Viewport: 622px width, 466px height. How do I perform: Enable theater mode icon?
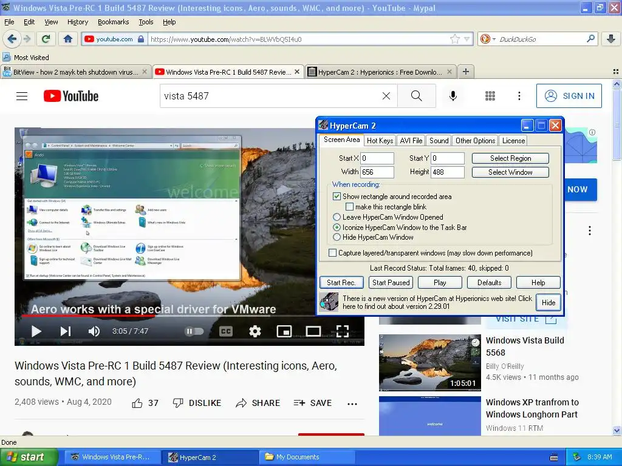pos(313,331)
